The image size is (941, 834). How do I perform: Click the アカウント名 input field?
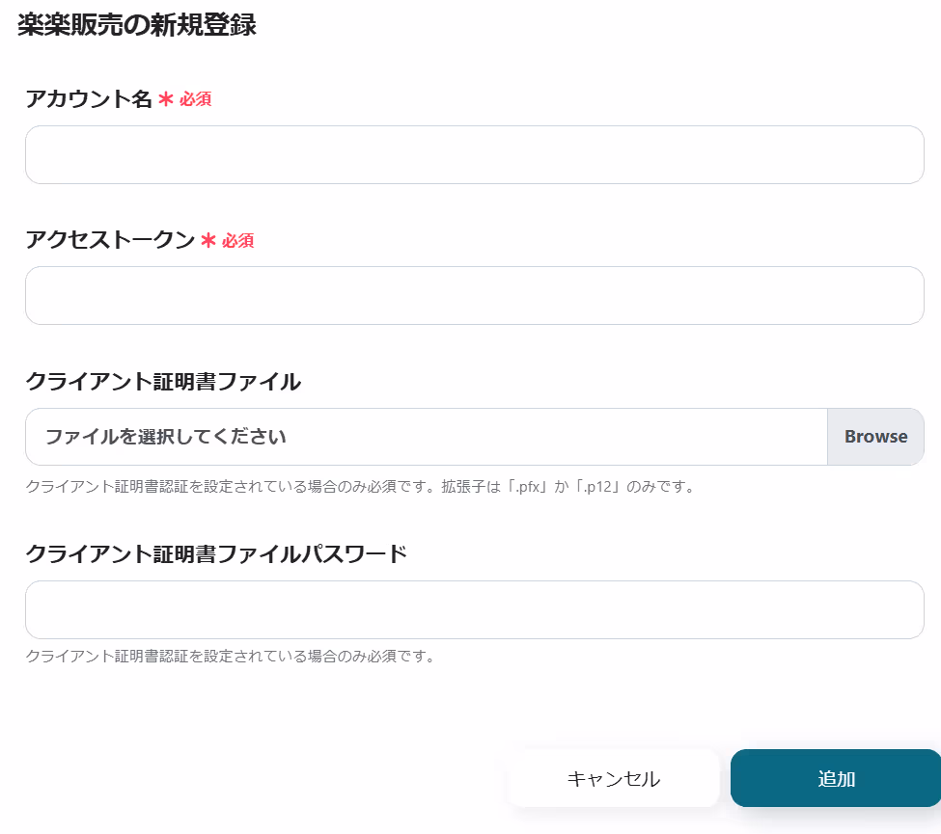pos(474,154)
